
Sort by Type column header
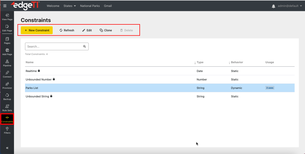pos(200,62)
